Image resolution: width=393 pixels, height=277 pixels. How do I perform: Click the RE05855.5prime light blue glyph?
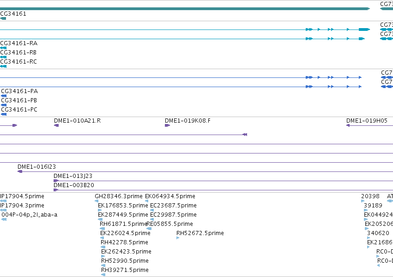[149, 229]
